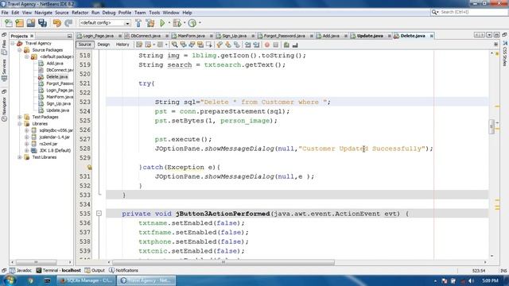Switch to the Update.java tab
509x286 pixels.
pyautogui.click(x=370, y=36)
